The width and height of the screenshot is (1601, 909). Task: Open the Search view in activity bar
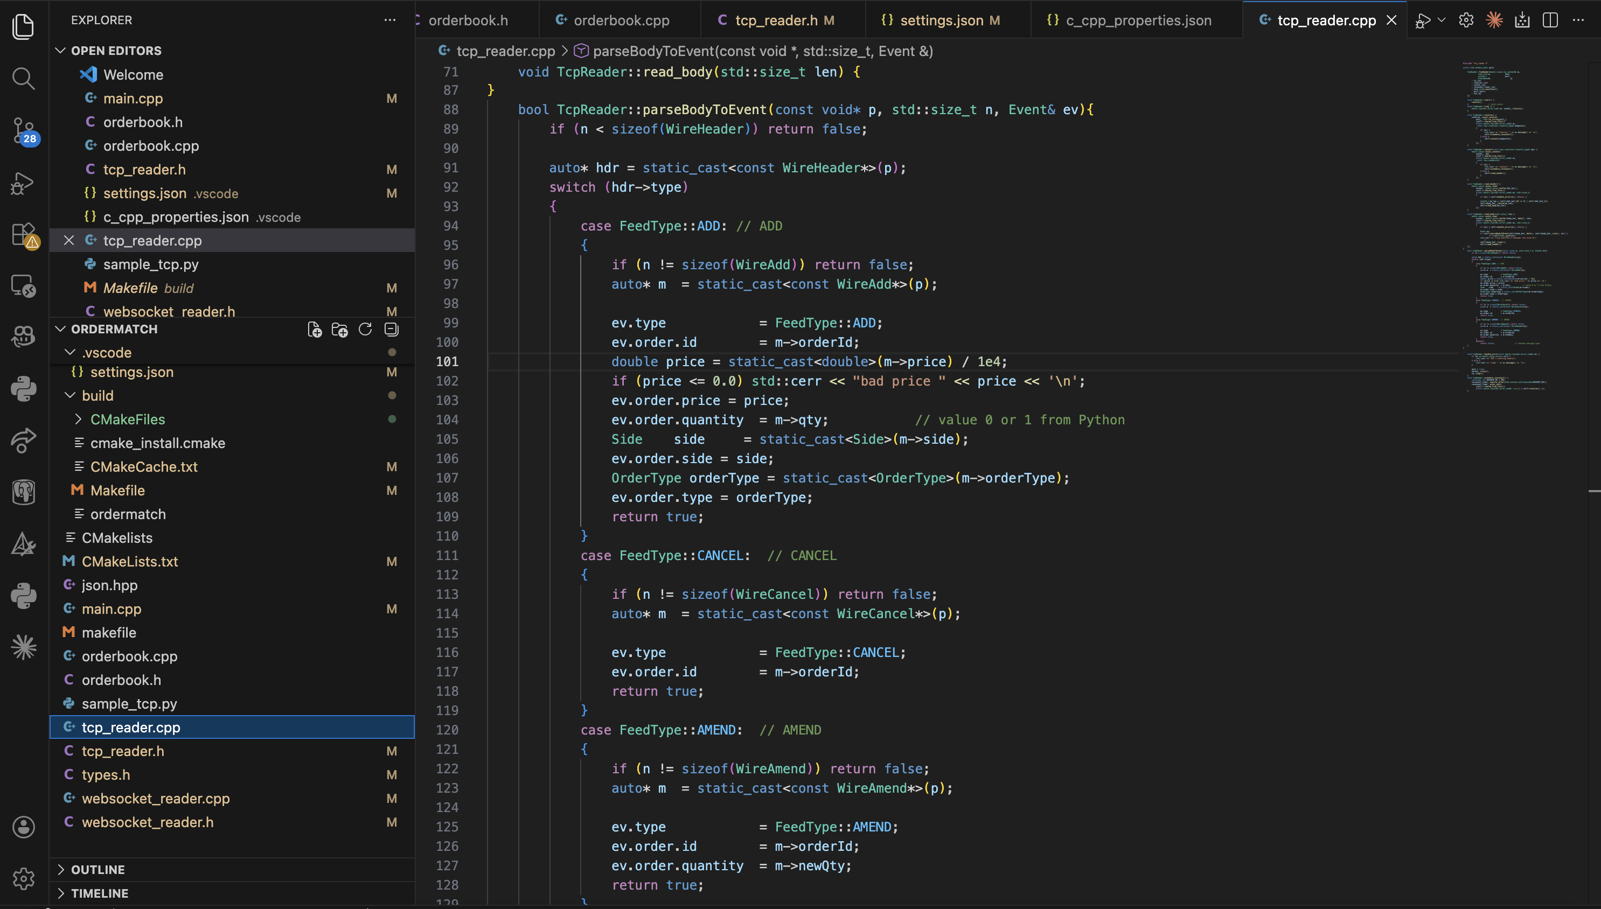tap(23, 79)
